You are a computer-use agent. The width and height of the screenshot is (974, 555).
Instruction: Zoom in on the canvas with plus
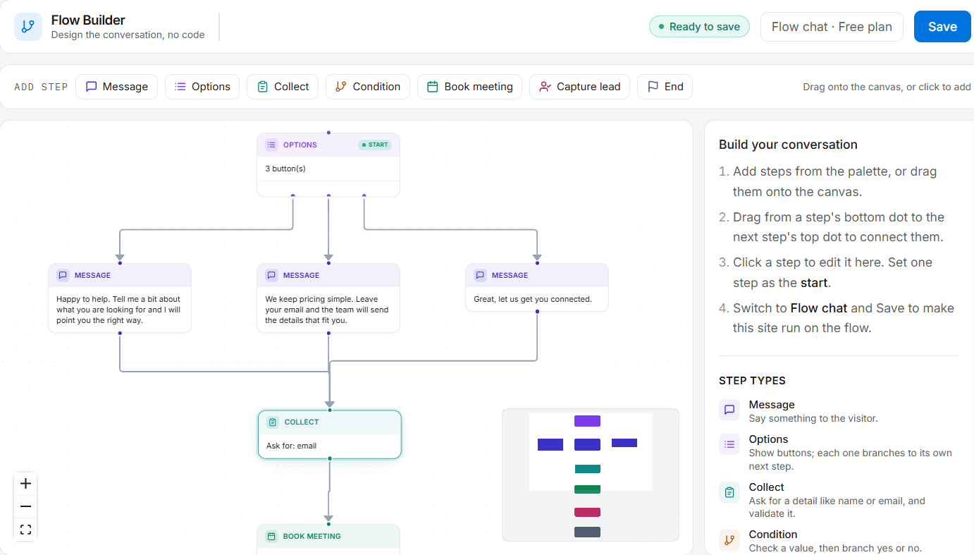tap(25, 484)
